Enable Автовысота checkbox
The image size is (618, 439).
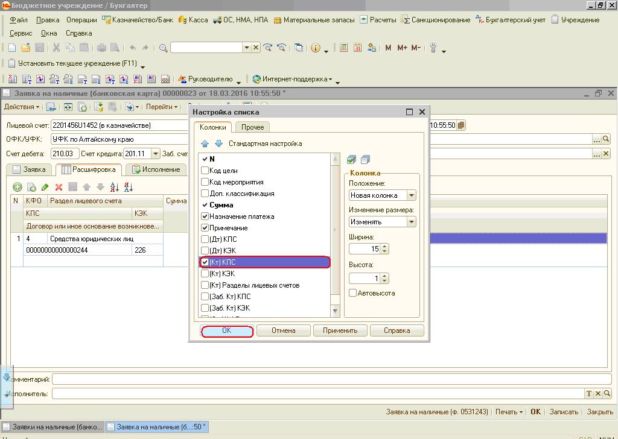[x=352, y=293]
